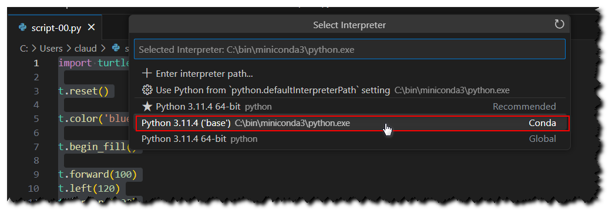612x214 pixels.
Task: Click the gear icon for defaultInterpreterPath setting
Action: tap(147, 90)
